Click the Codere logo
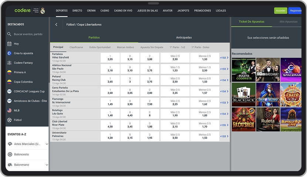 pyautogui.click(x=23, y=10)
